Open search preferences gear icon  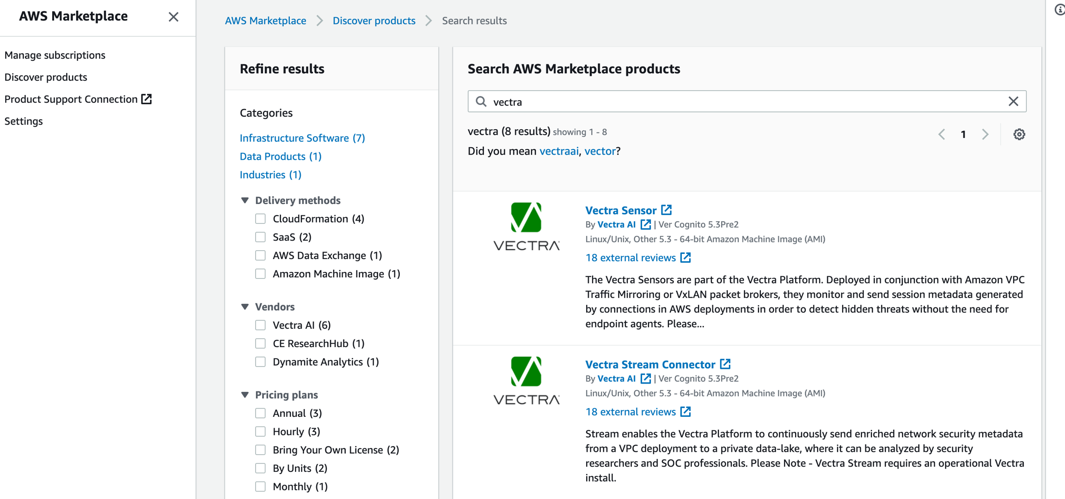pos(1019,134)
